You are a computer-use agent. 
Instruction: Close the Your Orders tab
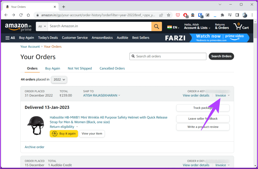coord(55,7)
